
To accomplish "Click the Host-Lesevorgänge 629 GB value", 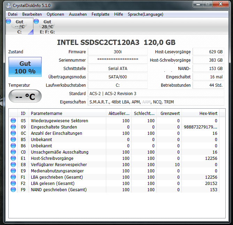I will (209, 52).
